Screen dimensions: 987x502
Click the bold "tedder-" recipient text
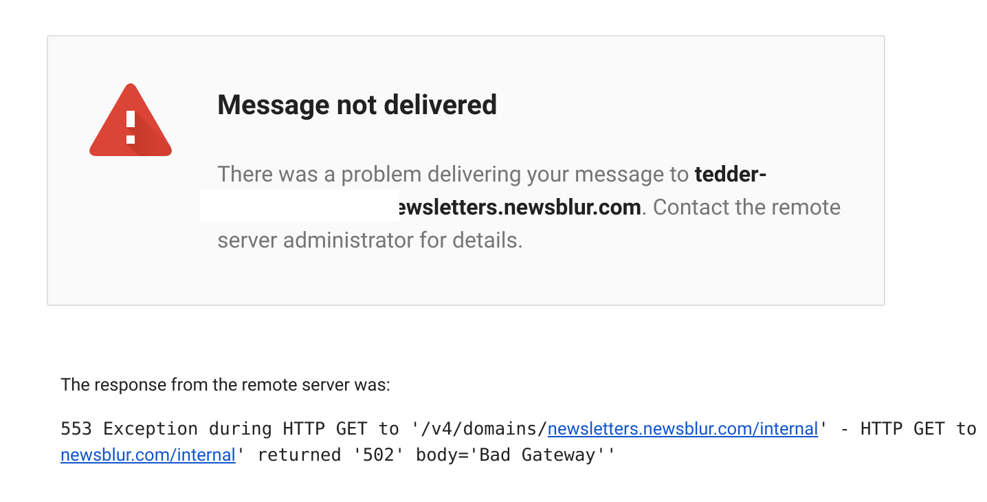point(731,174)
